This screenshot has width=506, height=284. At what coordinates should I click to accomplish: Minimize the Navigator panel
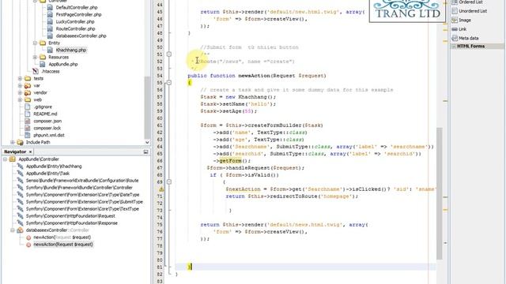(145, 151)
